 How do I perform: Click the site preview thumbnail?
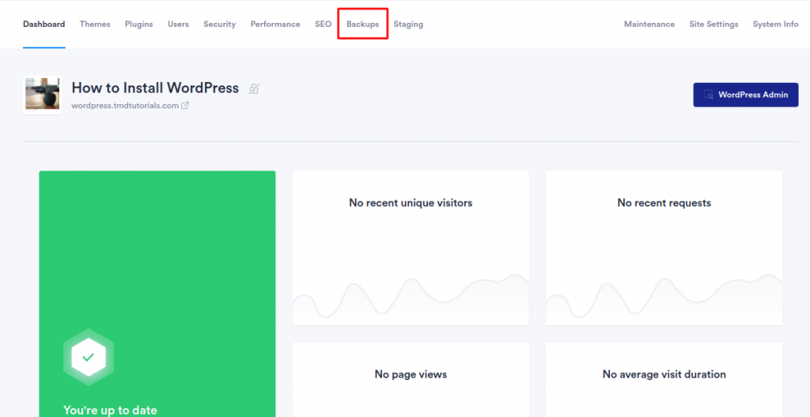43,95
